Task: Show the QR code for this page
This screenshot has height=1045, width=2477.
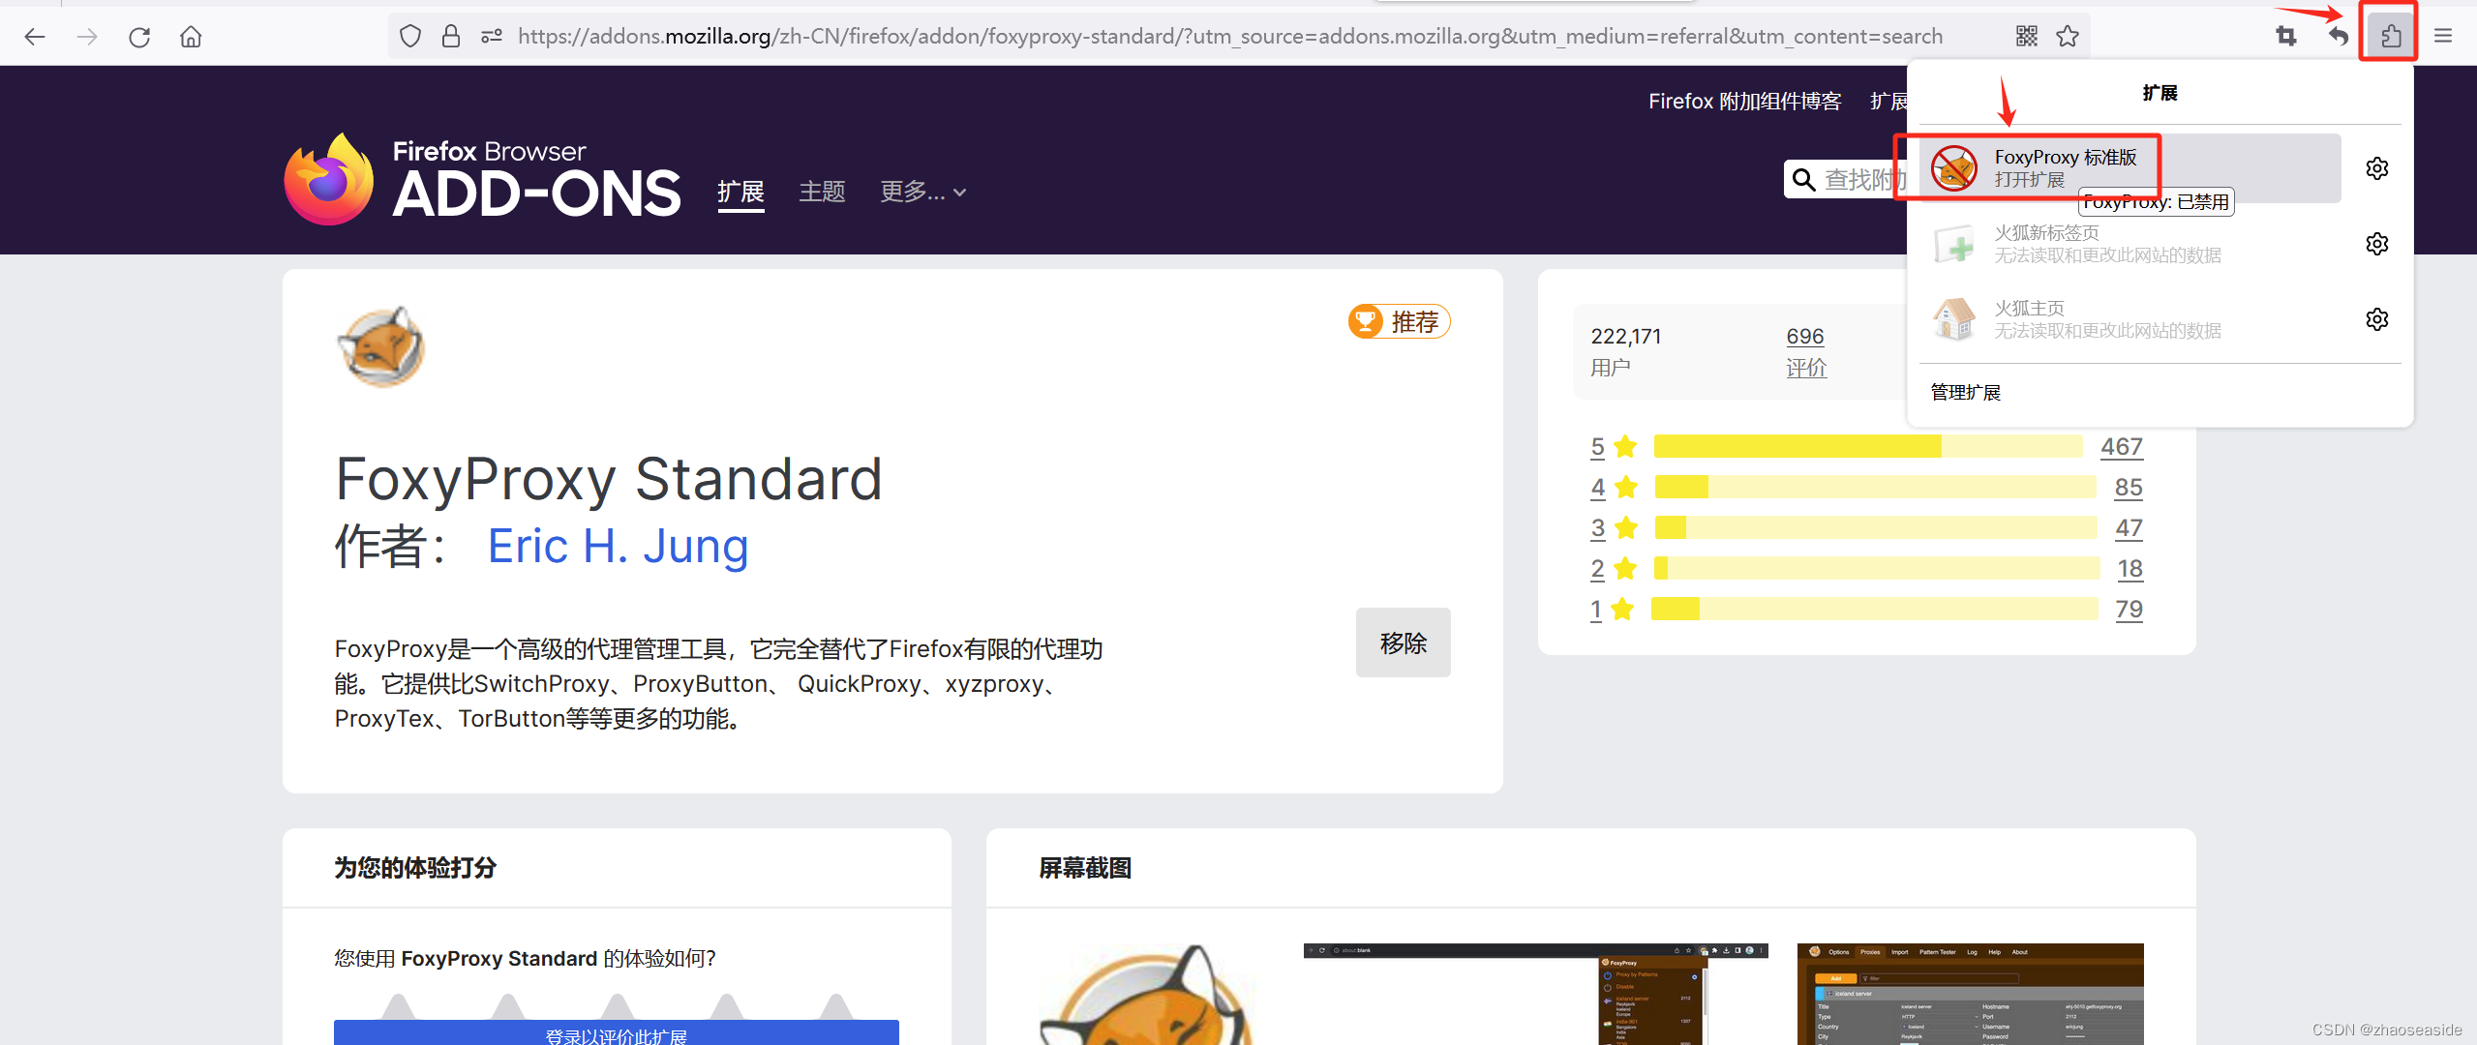Action: [x=2026, y=37]
